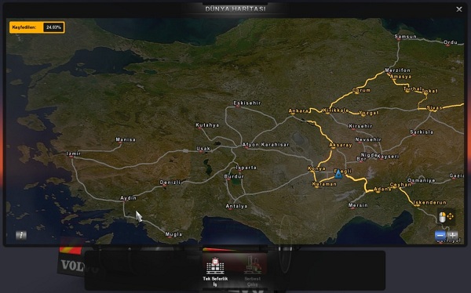471x293 pixels.
Task: Click the Mersin city label
Action: coord(358,205)
